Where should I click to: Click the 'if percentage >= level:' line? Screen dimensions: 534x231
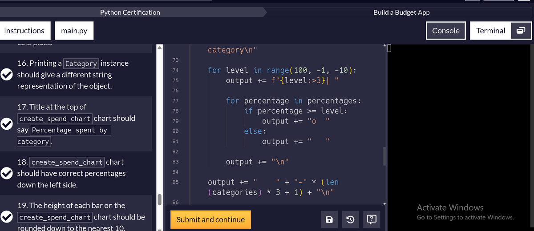(296, 111)
